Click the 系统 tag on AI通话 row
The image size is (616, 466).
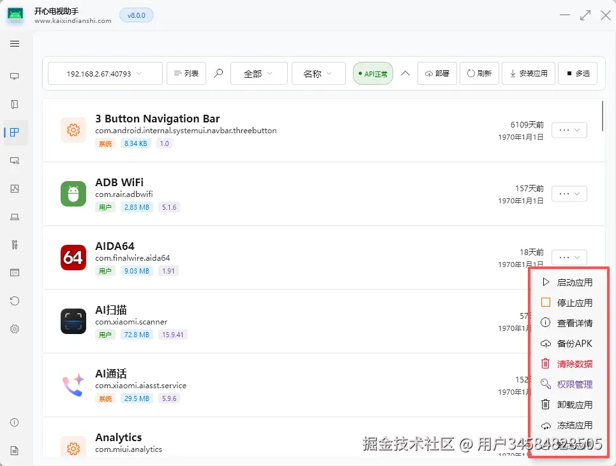pos(105,398)
